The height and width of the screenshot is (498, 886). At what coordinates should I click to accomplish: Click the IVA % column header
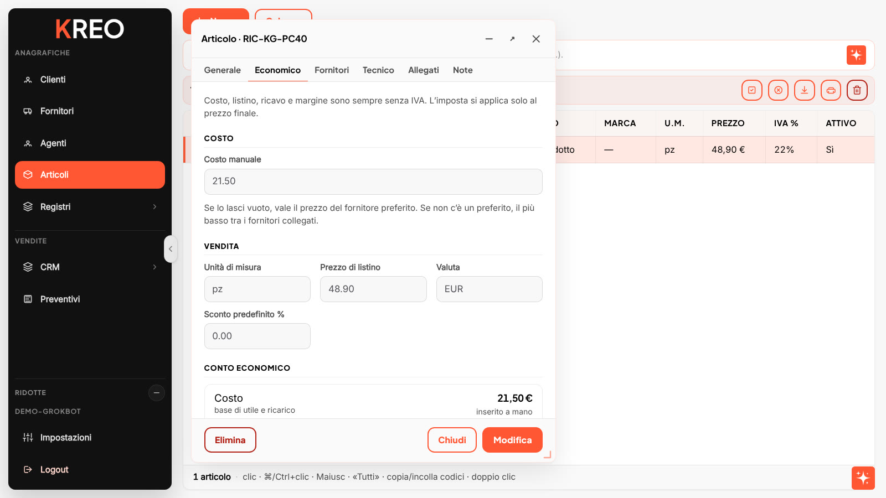[791, 123]
